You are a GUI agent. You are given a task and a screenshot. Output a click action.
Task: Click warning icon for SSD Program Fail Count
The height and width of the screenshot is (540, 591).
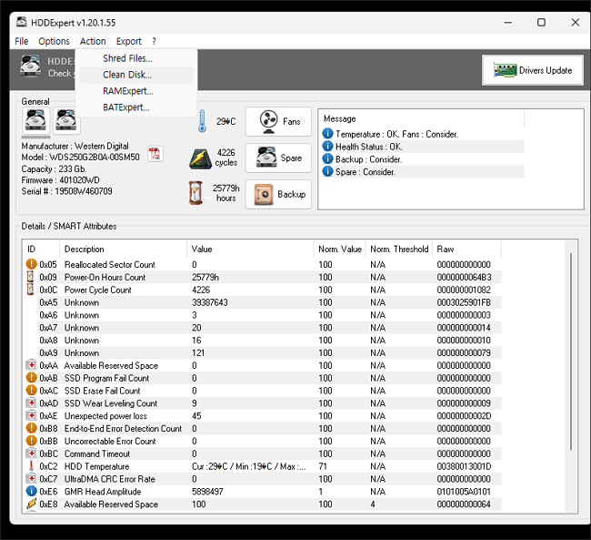[x=31, y=378]
